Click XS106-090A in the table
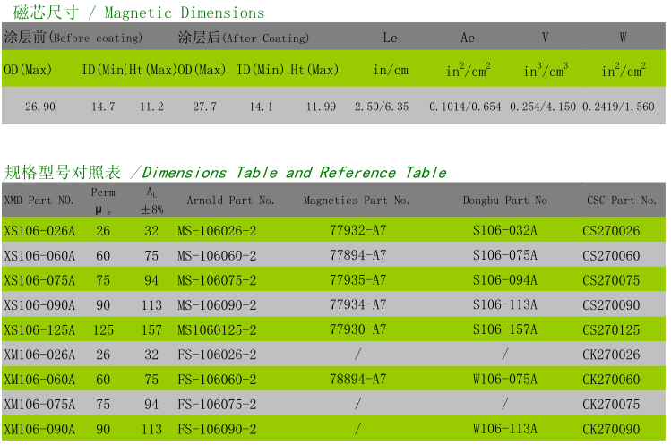 pyautogui.click(x=39, y=305)
